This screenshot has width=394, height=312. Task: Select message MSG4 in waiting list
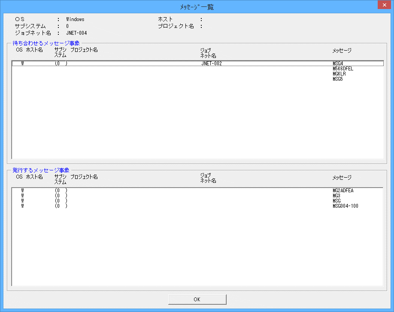[x=338, y=64]
